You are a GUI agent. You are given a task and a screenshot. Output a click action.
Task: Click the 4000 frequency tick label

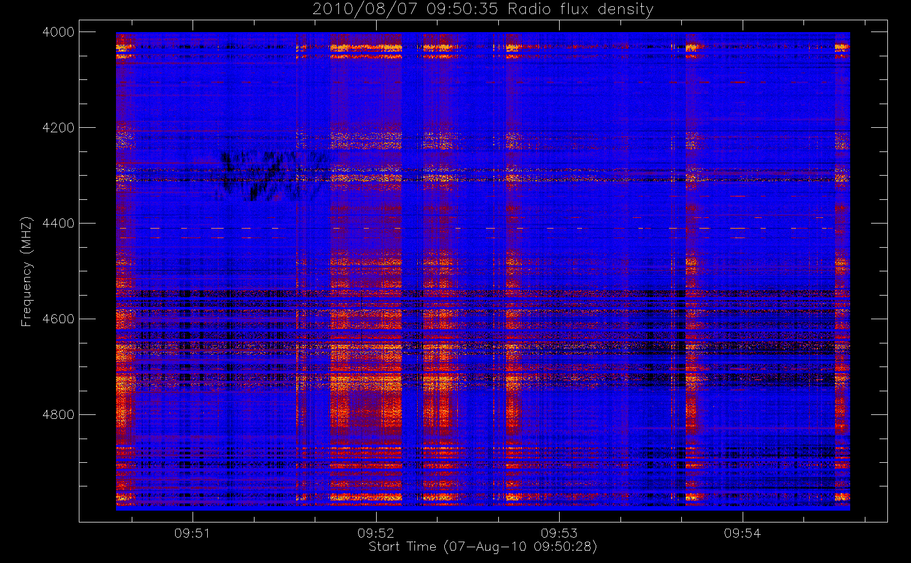(x=59, y=32)
